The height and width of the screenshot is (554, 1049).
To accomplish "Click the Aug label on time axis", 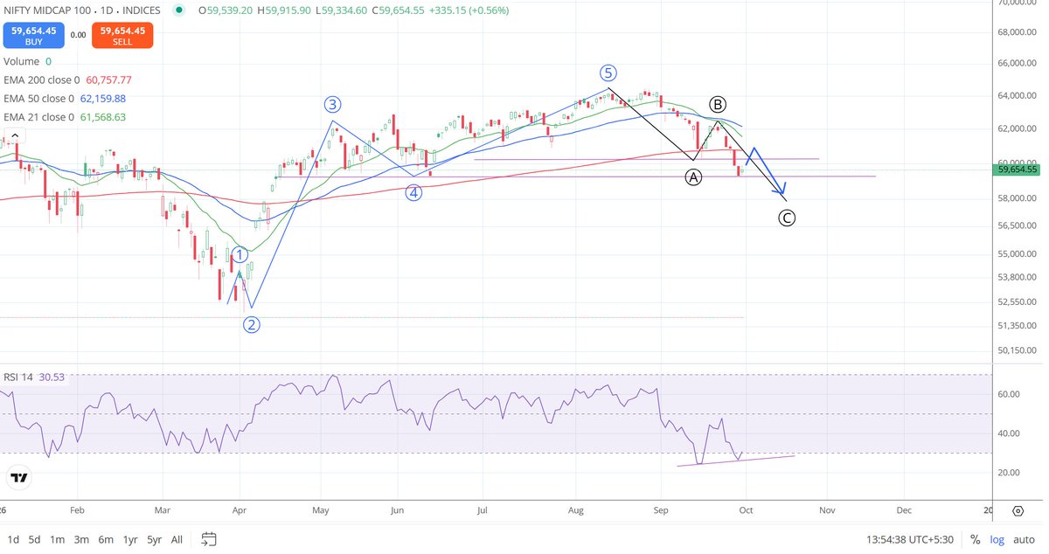I will 576,510.
